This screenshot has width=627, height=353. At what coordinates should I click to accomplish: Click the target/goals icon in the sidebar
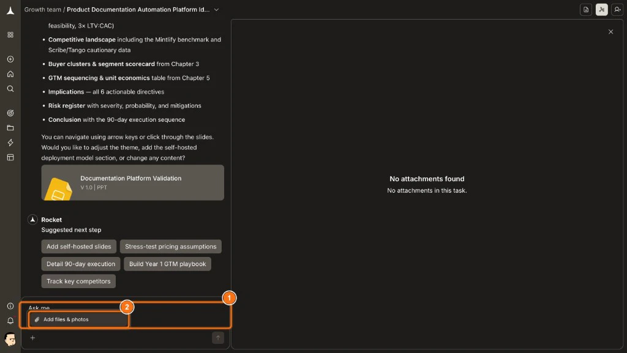(10, 113)
